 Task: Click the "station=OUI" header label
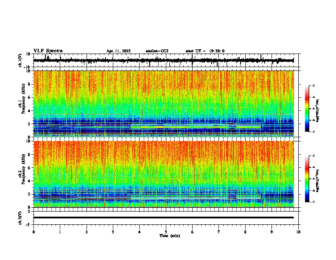click(157, 51)
